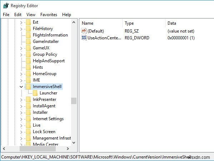Expand the HomeGroup key
This screenshot has height=161, width=214.
(21, 74)
